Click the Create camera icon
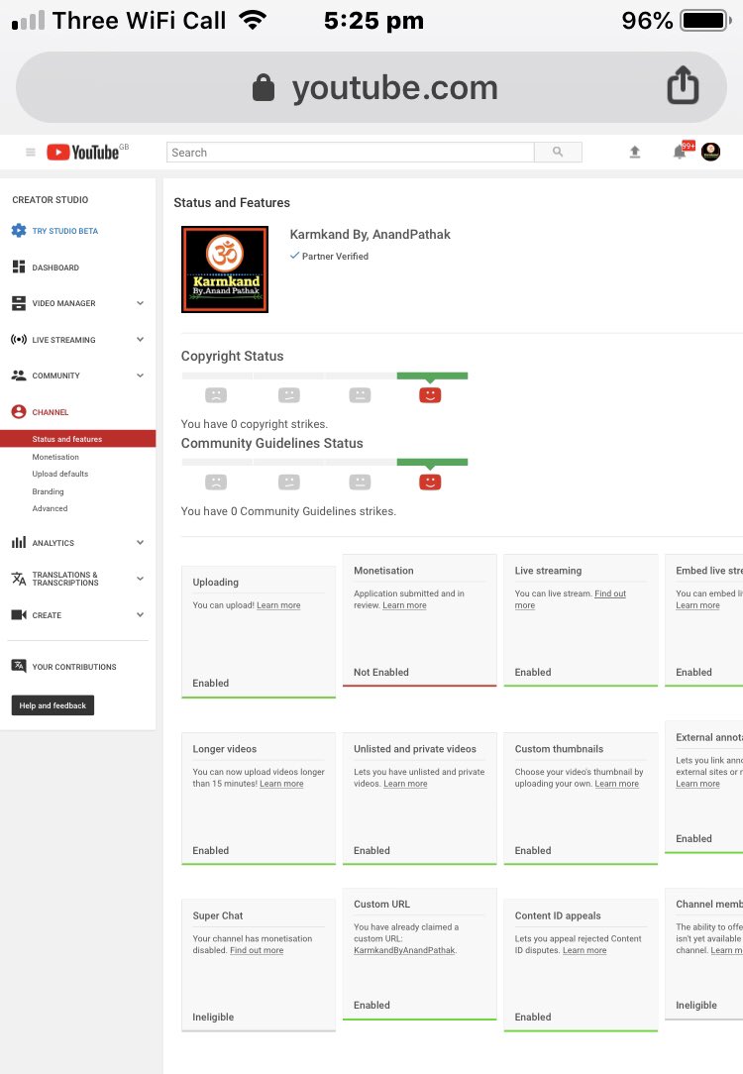 coord(19,615)
